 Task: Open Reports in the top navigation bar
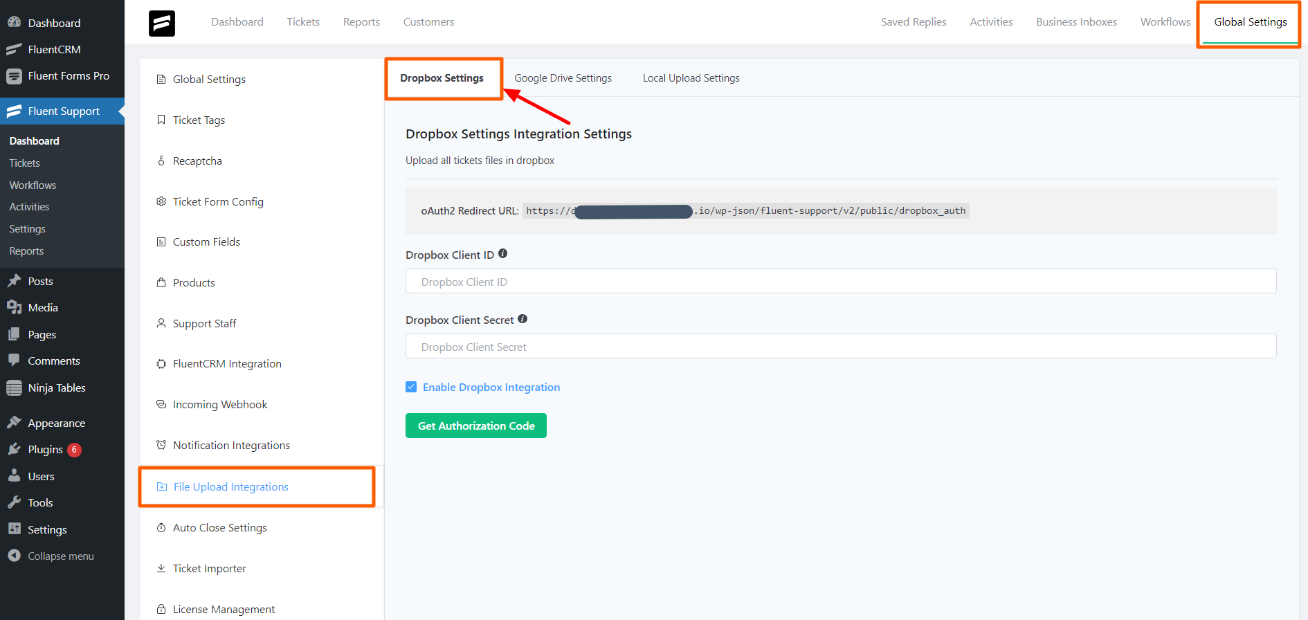coord(361,22)
